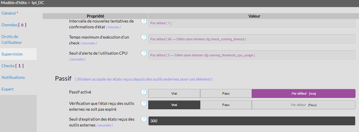The image size is (359, 132).
Task: Open the Expert tab
Action: [x=8, y=89]
